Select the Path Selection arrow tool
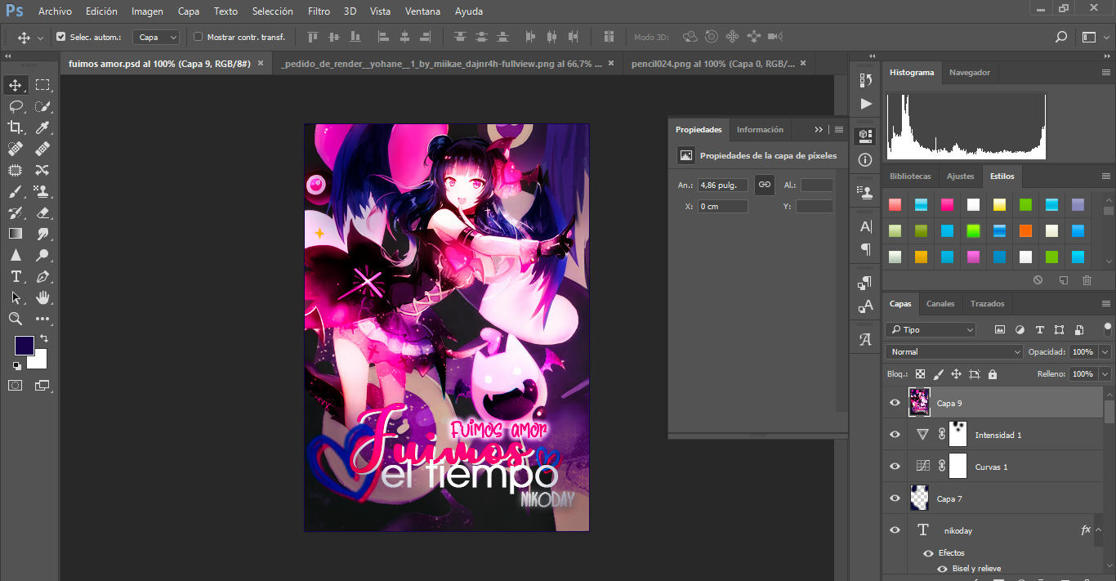 click(16, 297)
